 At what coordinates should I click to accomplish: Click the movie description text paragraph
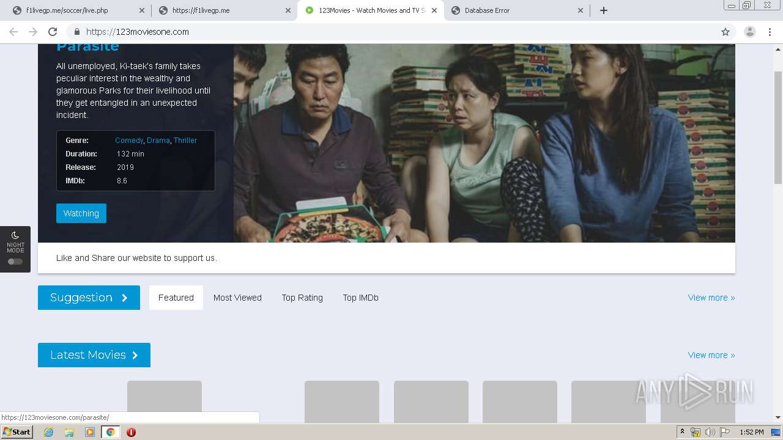pyautogui.click(x=133, y=90)
